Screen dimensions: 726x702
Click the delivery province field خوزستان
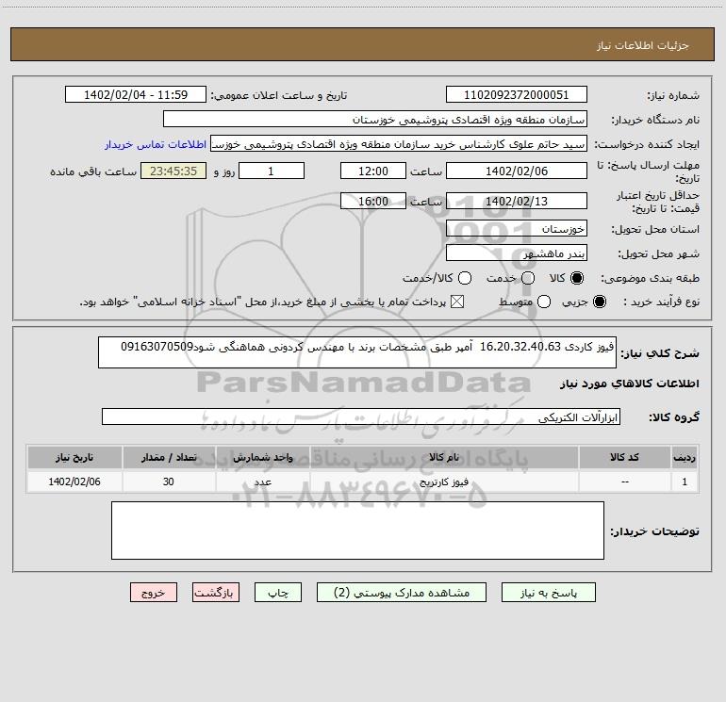(x=517, y=228)
